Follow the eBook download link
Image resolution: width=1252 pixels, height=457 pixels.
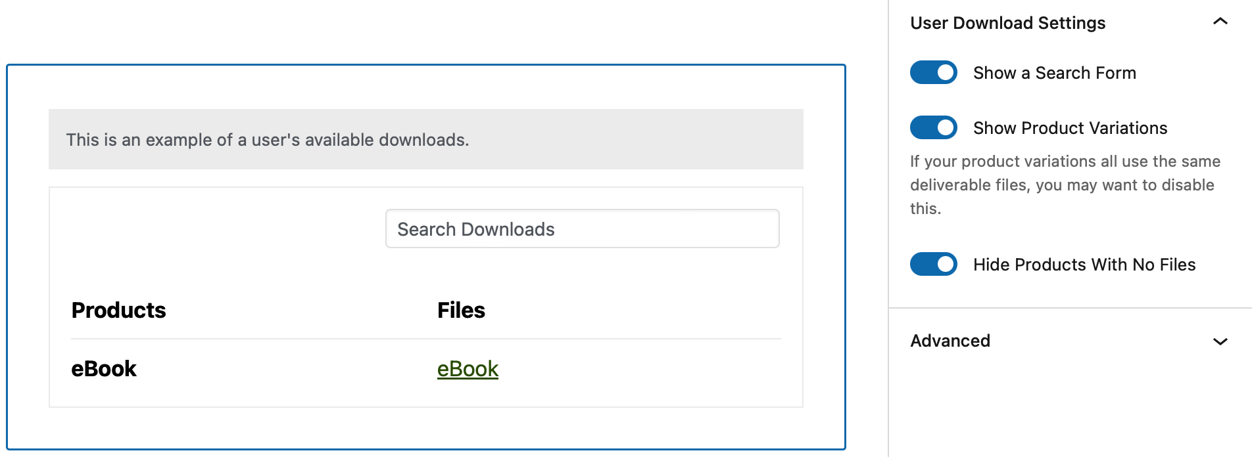tap(467, 369)
